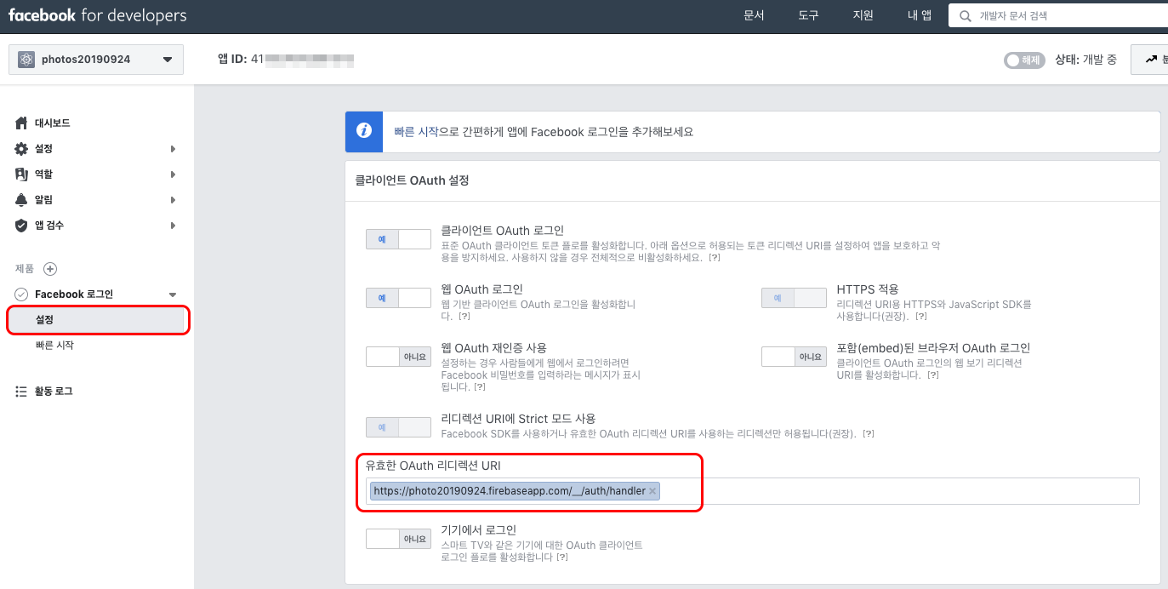Click the 알림 sidebar label
Screen dimensions: 1168x589
(x=43, y=200)
